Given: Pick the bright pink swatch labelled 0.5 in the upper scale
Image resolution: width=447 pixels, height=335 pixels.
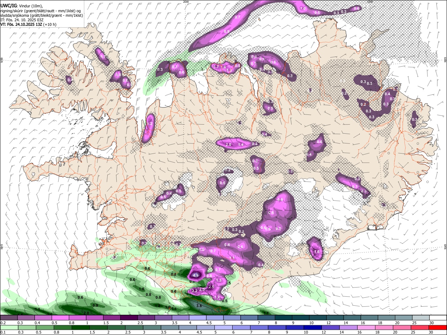Looking at the screenshot, I should [60, 318].
